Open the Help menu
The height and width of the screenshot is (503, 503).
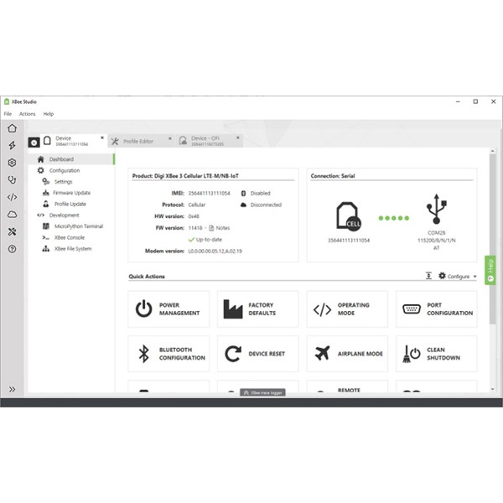point(49,114)
